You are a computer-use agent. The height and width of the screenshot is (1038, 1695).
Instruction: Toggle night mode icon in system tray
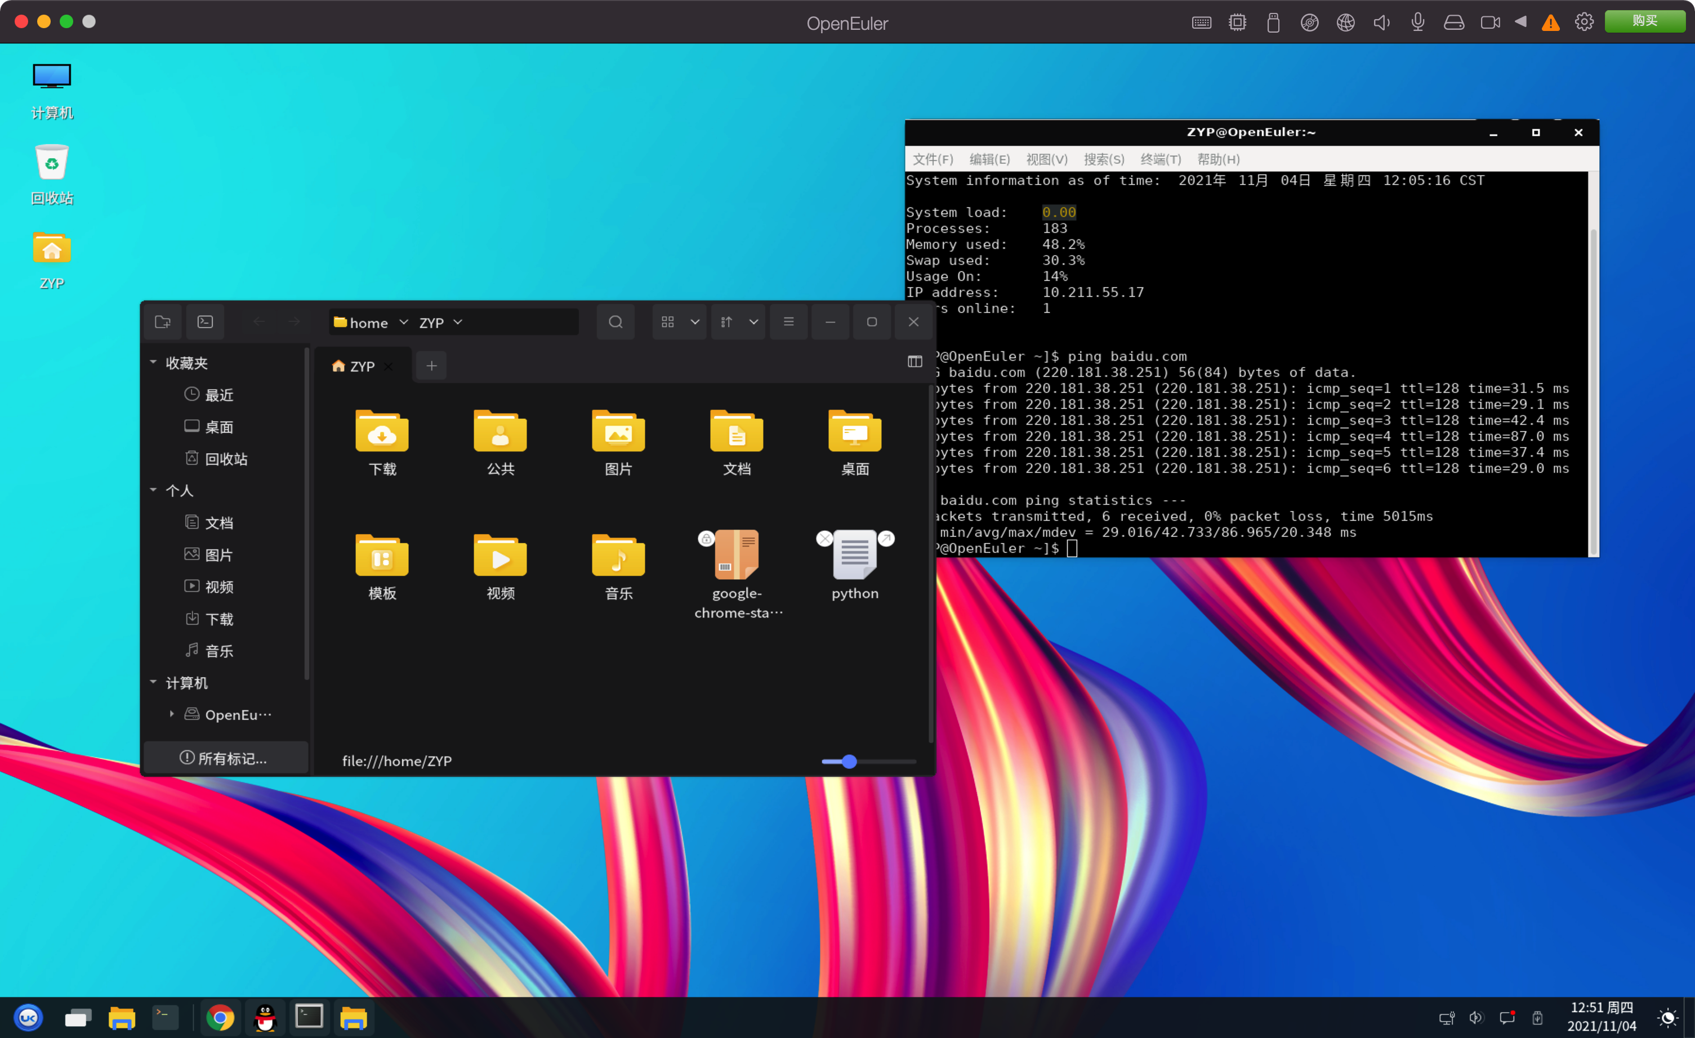pyautogui.click(x=1667, y=1017)
